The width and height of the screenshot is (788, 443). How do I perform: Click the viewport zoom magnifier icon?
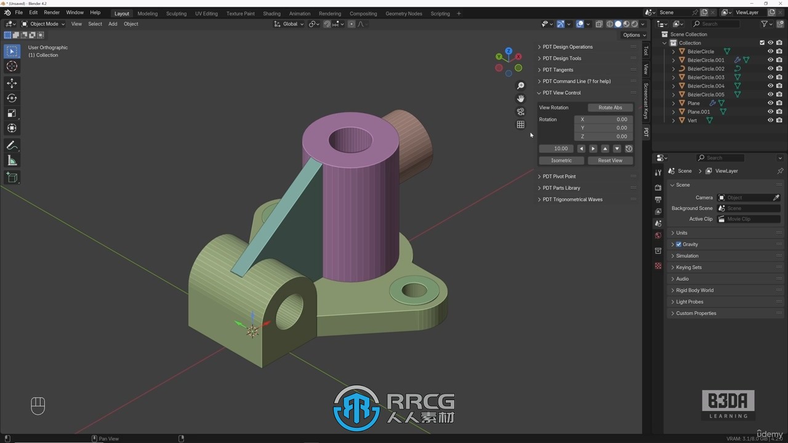coord(521,86)
